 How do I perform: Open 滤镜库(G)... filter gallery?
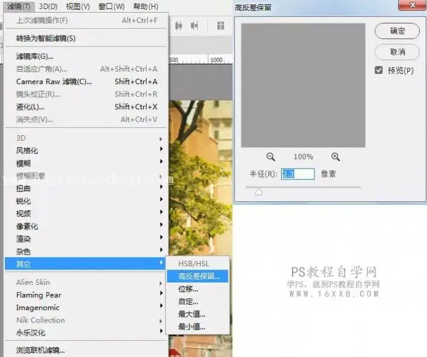[x=86, y=56]
